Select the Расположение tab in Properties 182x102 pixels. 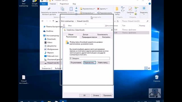[71, 37]
